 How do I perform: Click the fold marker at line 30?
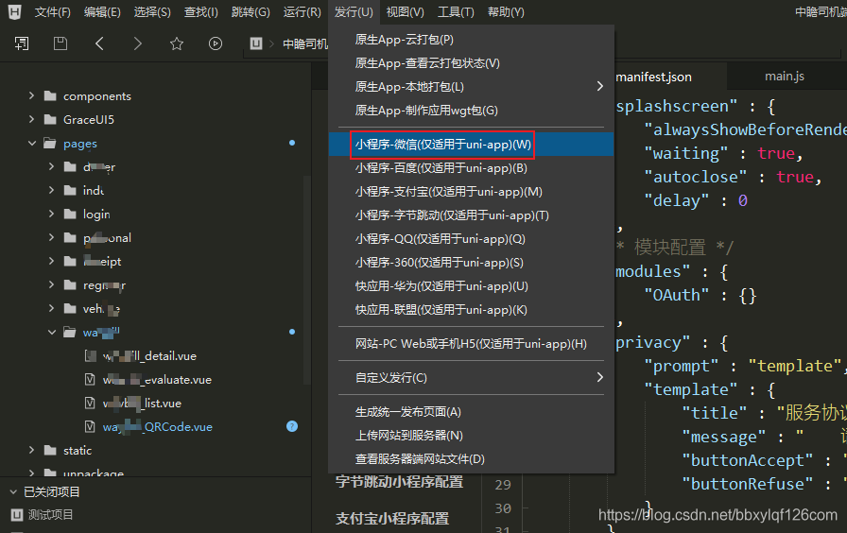(x=526, y=508)
